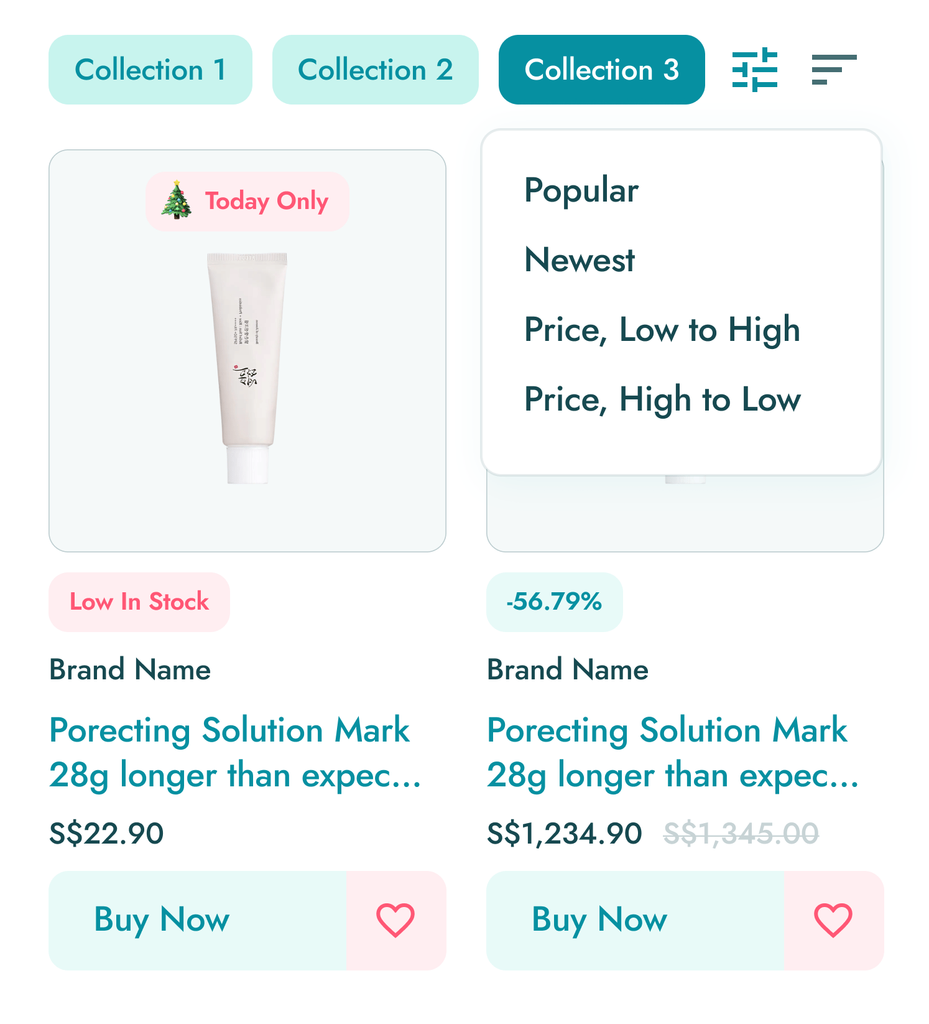This screenshot has width=929, height=1024.
Task: Click the Low In Stock badge
Action: [139, 602]
